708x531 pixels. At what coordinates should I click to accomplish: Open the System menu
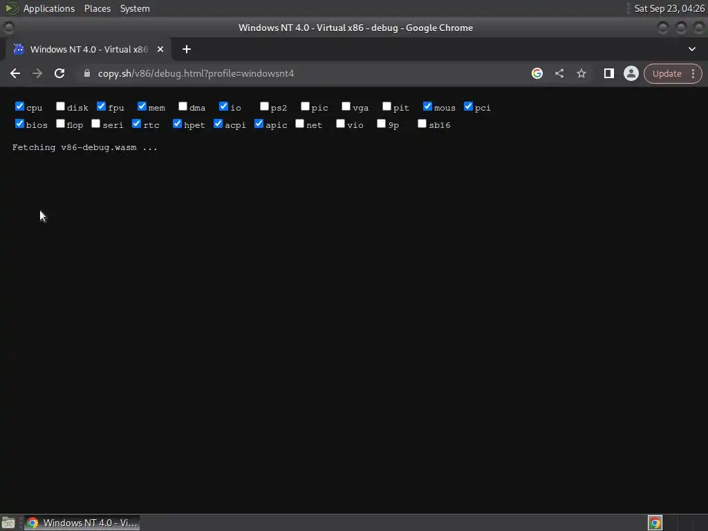pos(135,8)
